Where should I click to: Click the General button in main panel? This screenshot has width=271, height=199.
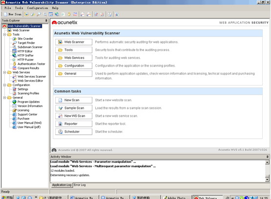click(74, 73)
